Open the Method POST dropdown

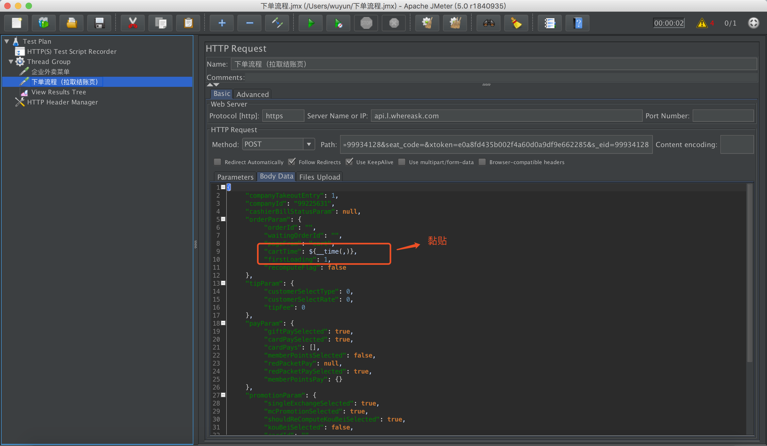point(309,144)
